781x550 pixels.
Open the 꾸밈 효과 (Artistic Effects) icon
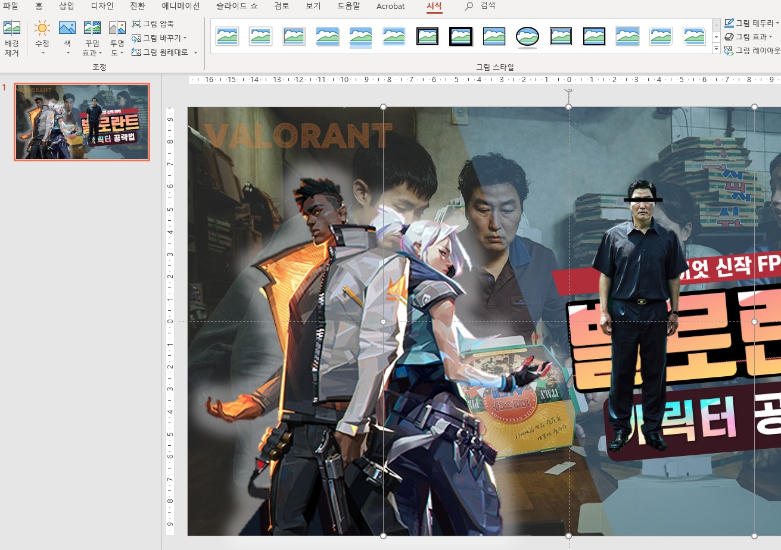pyautogui.click(x=92, y=28)
